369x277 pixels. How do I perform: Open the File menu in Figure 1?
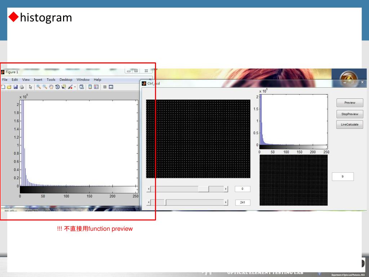tap(5, 80)
